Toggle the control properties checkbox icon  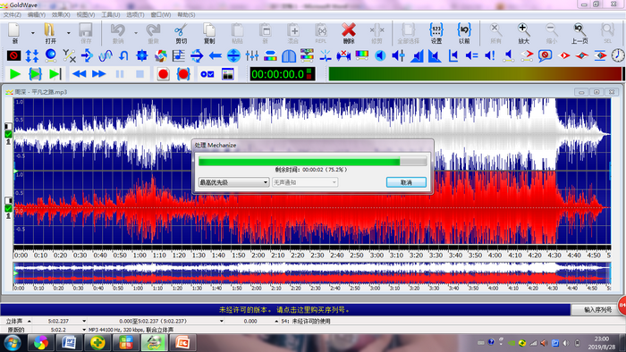[207, 74]
